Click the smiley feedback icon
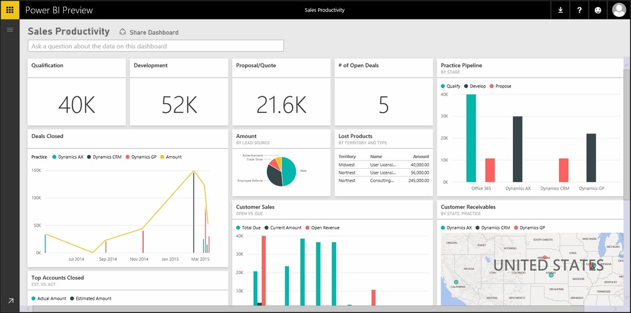This screenshot has height=313, width=631. coord(598,10)
